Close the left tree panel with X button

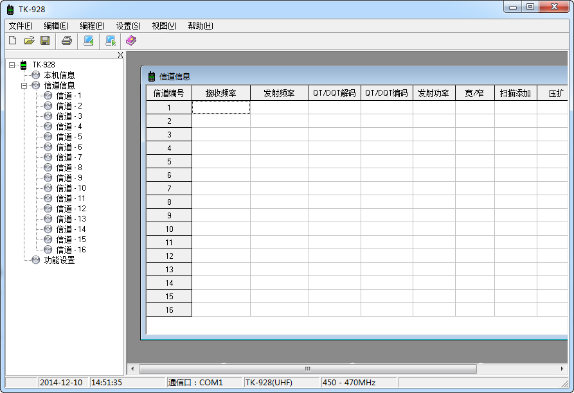[x=119, y=55]
